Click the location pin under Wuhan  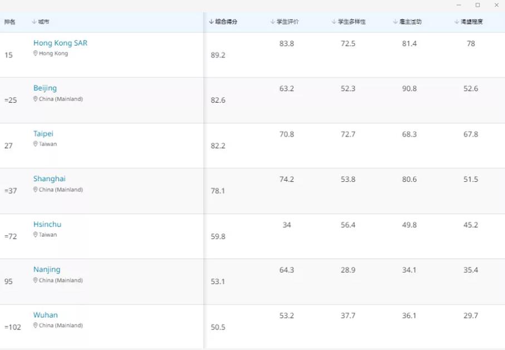coord(36,325)
